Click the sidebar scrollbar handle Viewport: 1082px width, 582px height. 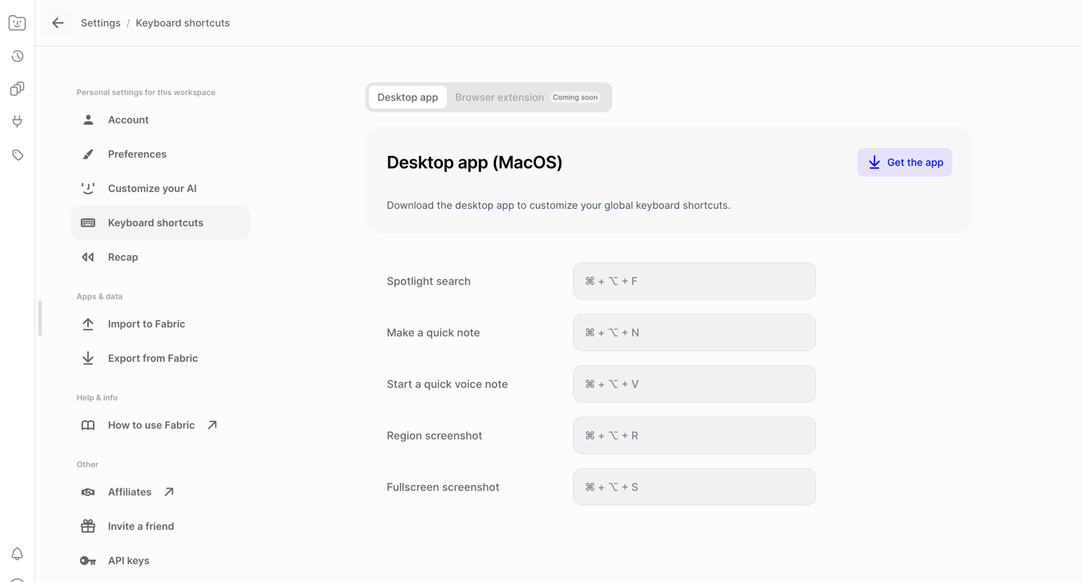(40, 318)
